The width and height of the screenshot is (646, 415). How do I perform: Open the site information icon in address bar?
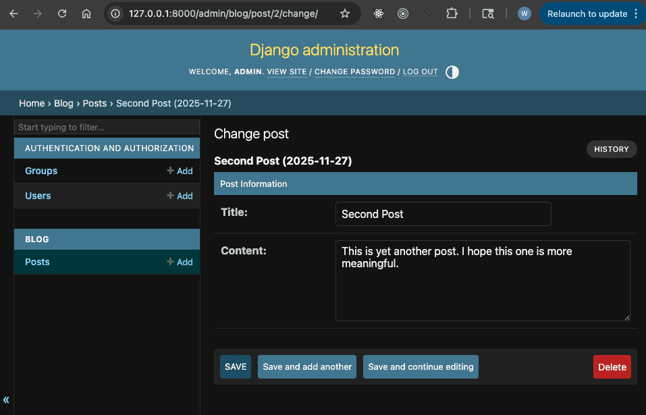tap(116, 13)
